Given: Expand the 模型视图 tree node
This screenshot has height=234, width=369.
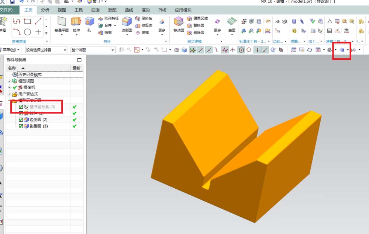Looking at the screenshot, I should pos(8,81).
